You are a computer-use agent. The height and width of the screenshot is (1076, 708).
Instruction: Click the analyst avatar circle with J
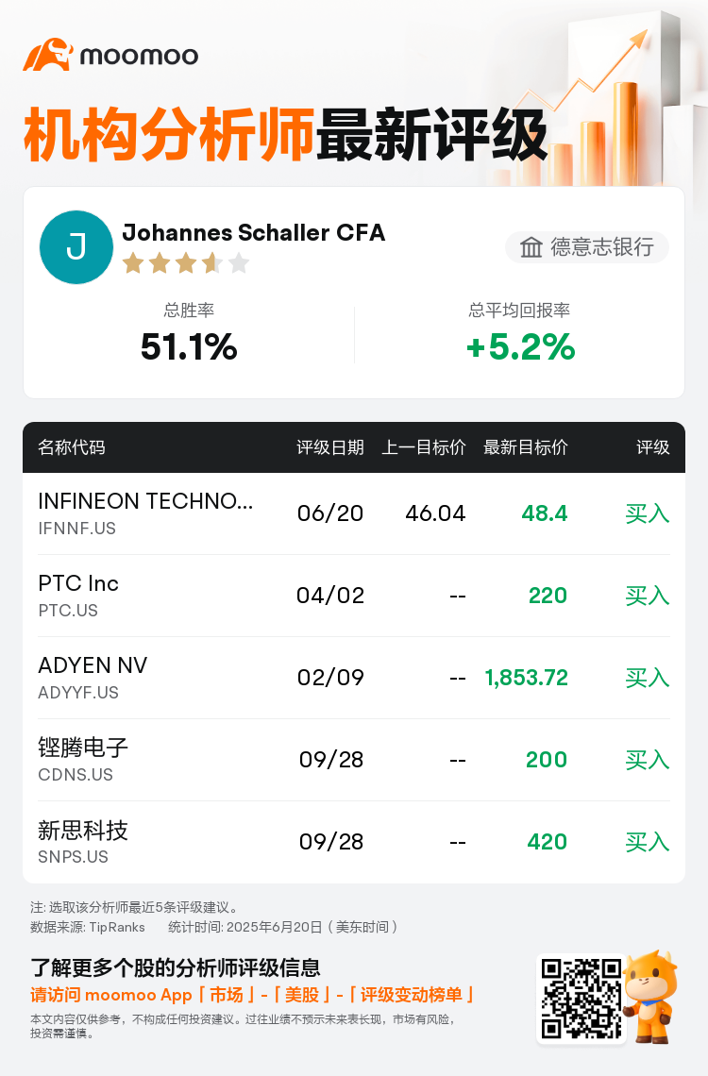click(76, 247)
